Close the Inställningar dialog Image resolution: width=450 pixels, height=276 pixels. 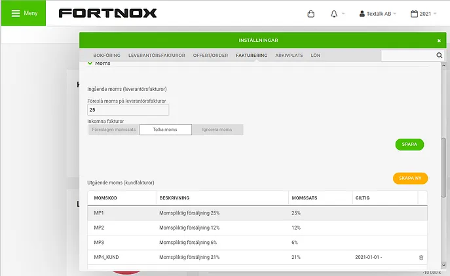click(439, 41)
